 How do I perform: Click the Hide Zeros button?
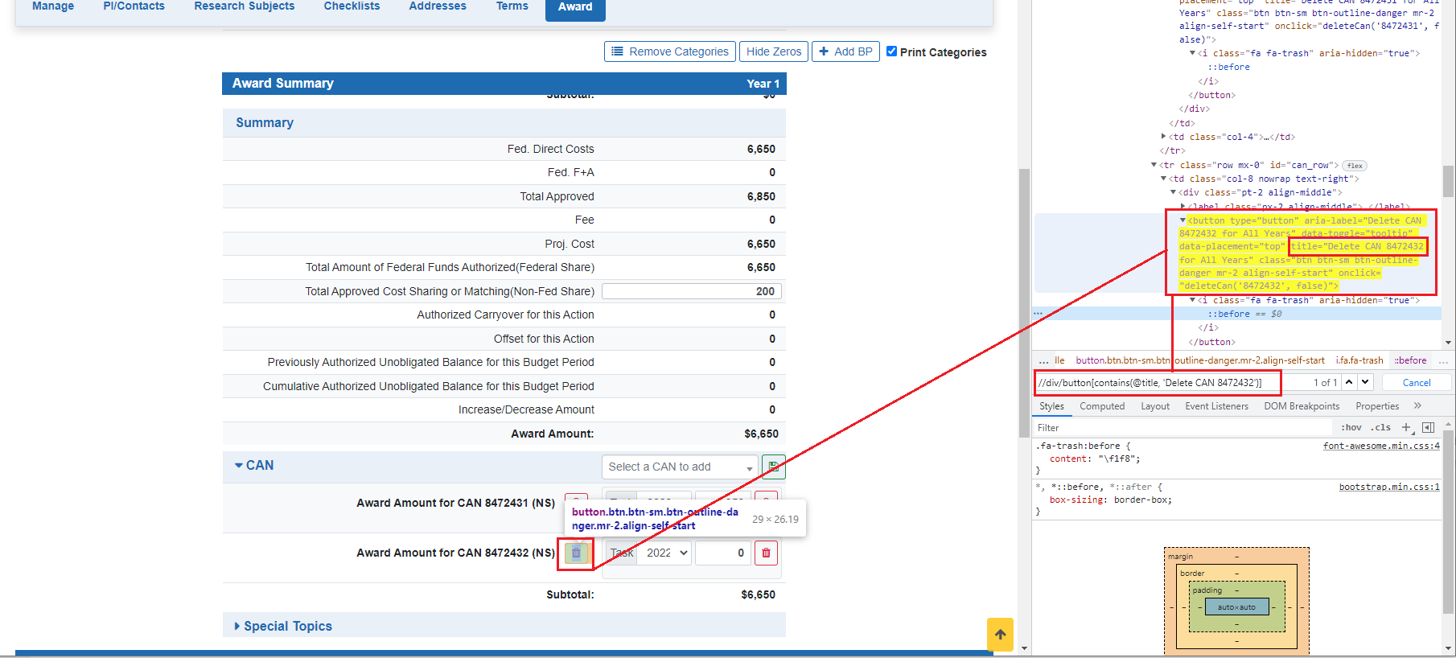[774, 51]
